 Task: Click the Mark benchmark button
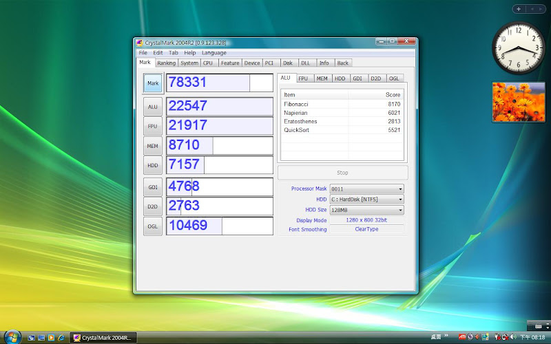[153, 83]
